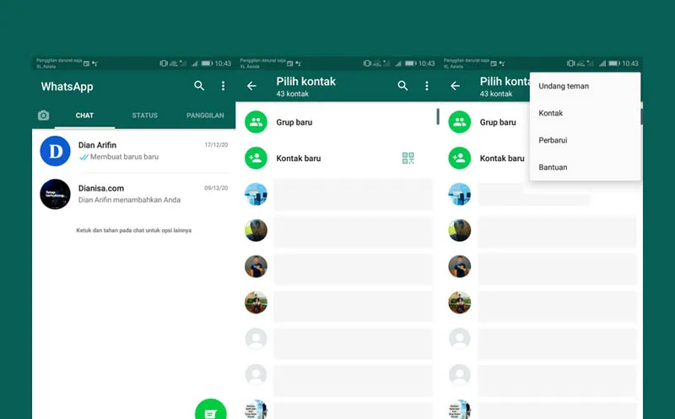
Task: Tap the green new chat floating button
Action: pyautogui.click(x=211, y=410)
